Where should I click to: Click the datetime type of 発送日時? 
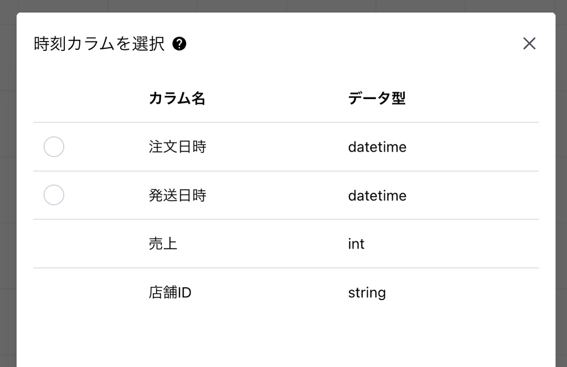(377, 195)
